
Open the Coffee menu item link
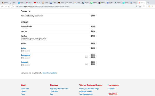pos(23,48)
